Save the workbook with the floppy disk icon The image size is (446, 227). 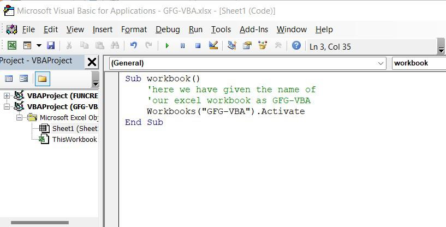pos(51,46)
